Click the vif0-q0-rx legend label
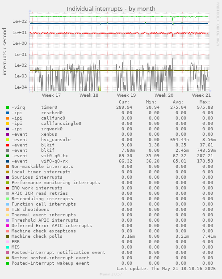222x279 pixels. click(x=54, y=161)
